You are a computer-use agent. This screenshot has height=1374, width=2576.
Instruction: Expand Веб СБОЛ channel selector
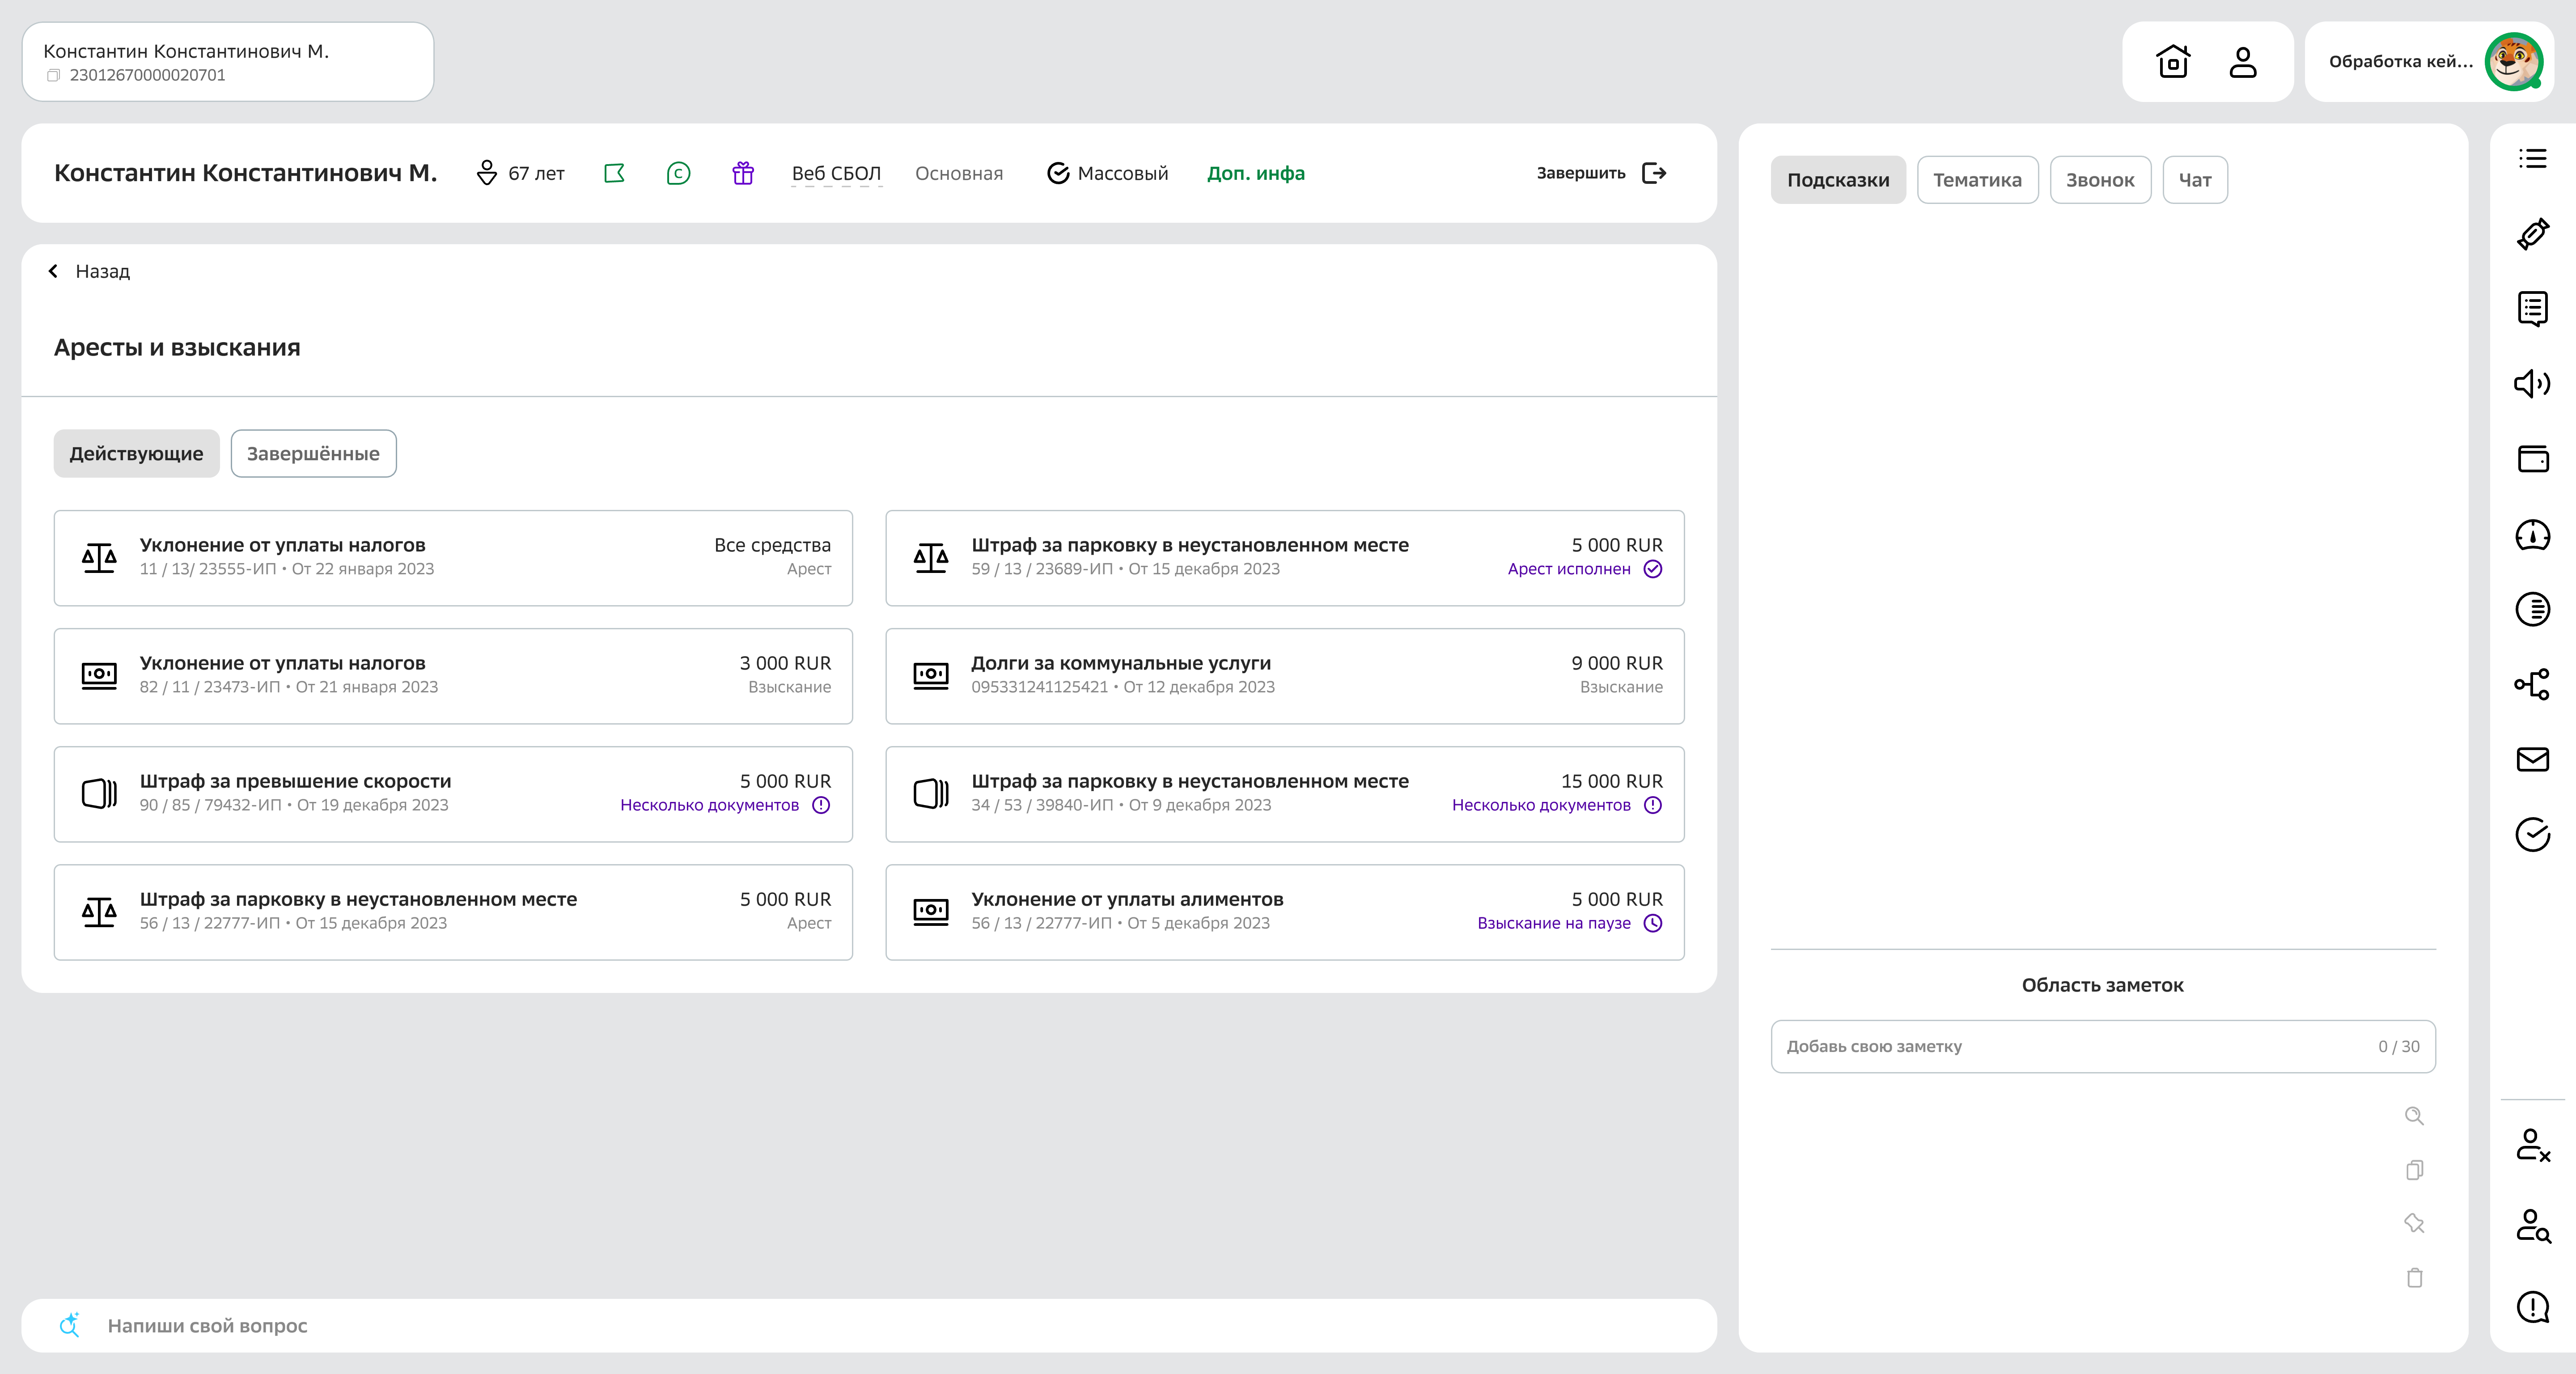[836, 173]
